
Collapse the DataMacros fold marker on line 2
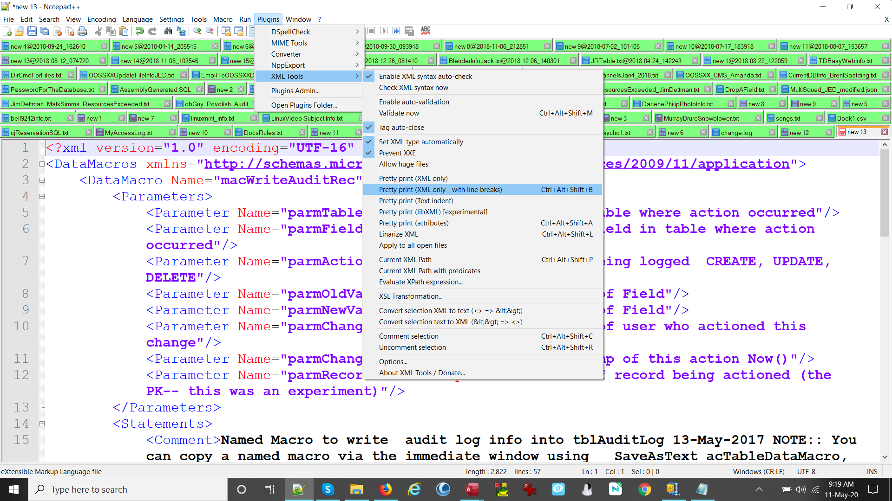click(x=42, y=164)
